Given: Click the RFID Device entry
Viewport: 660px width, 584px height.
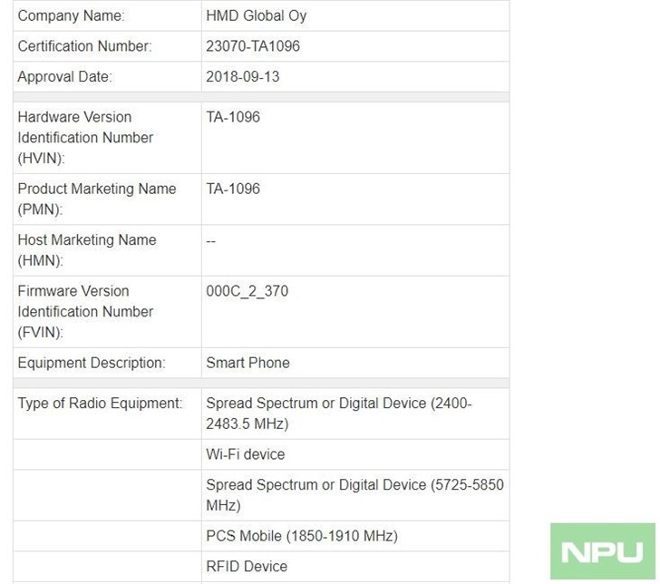Looking at the screenshot, I should tap(247, 566).
